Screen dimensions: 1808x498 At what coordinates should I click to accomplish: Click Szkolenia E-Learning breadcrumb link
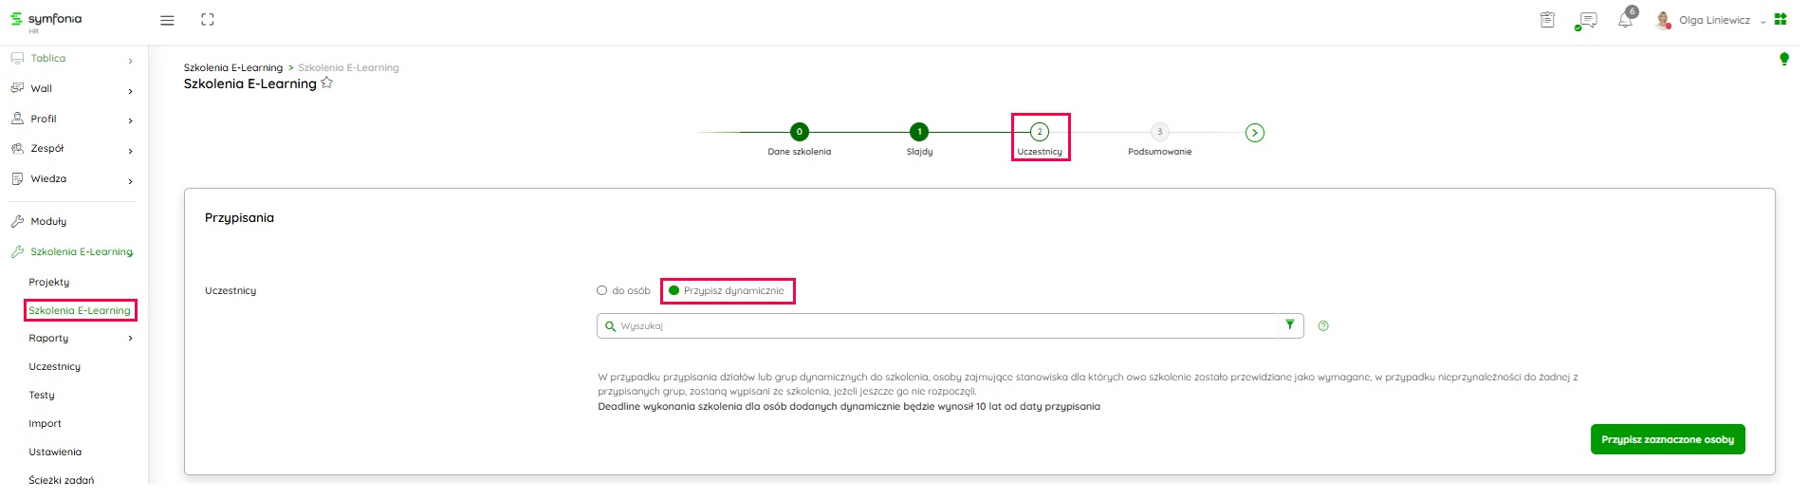(232, 68)
